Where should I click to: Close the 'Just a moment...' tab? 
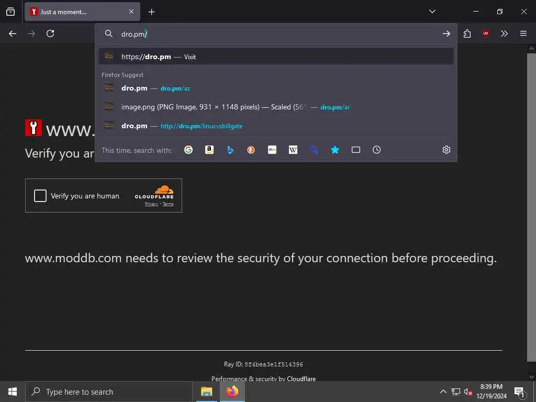tap(131, 12)
